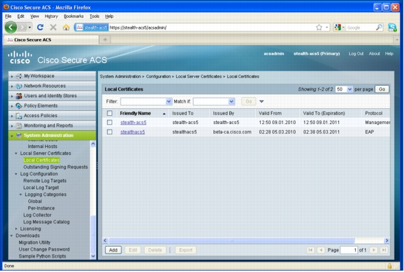
Task: Open the Bookmarks menu
Action: pyautogui.click(x=73, y=16)
